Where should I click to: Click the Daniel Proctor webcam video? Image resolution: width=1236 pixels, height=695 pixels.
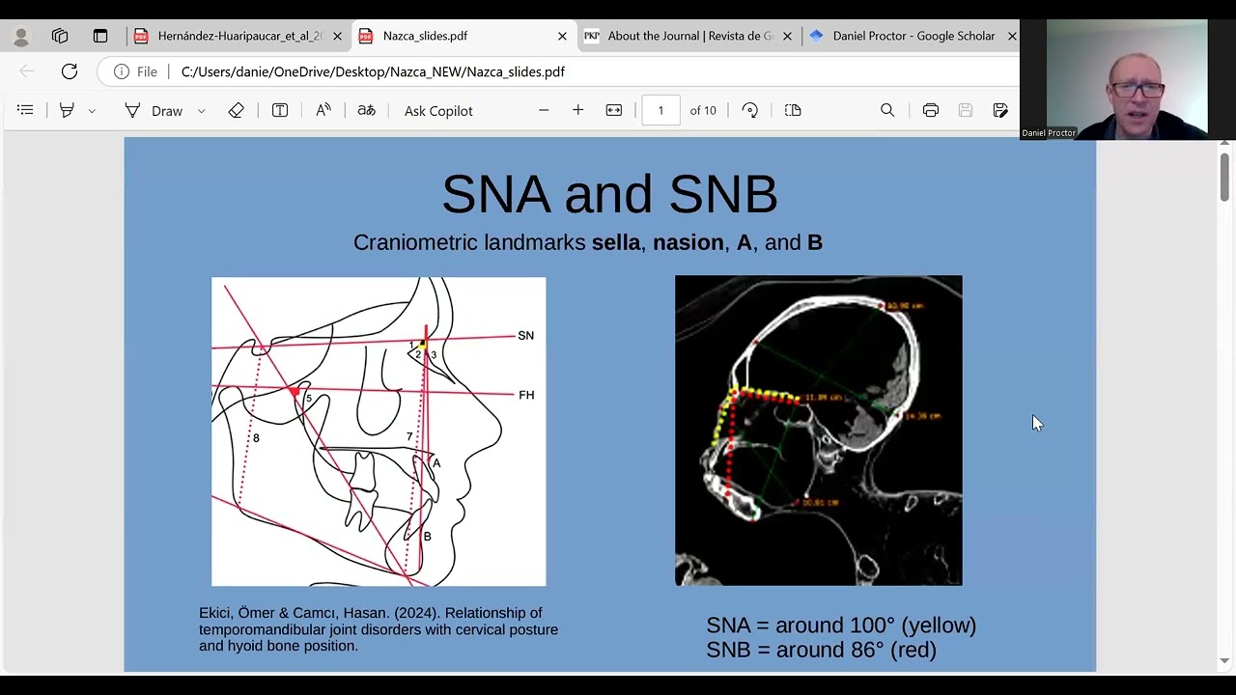coord(1127,79)
